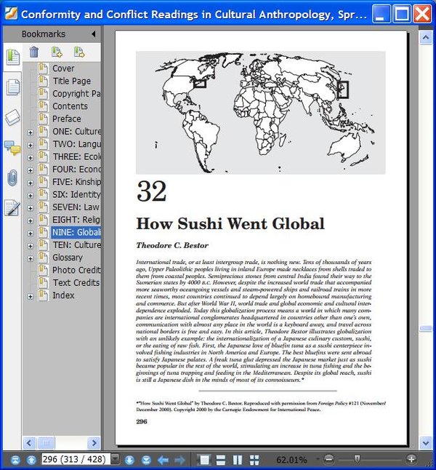Select the Glossary bookmark label

coord(68,258)
